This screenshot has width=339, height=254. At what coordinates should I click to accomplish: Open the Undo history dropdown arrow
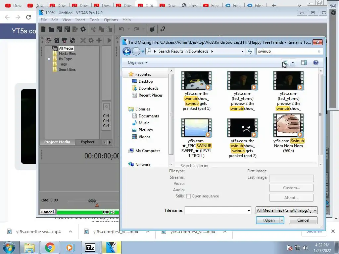click(129, 29)
